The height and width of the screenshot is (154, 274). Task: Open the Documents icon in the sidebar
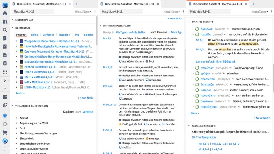pos(5,55)
